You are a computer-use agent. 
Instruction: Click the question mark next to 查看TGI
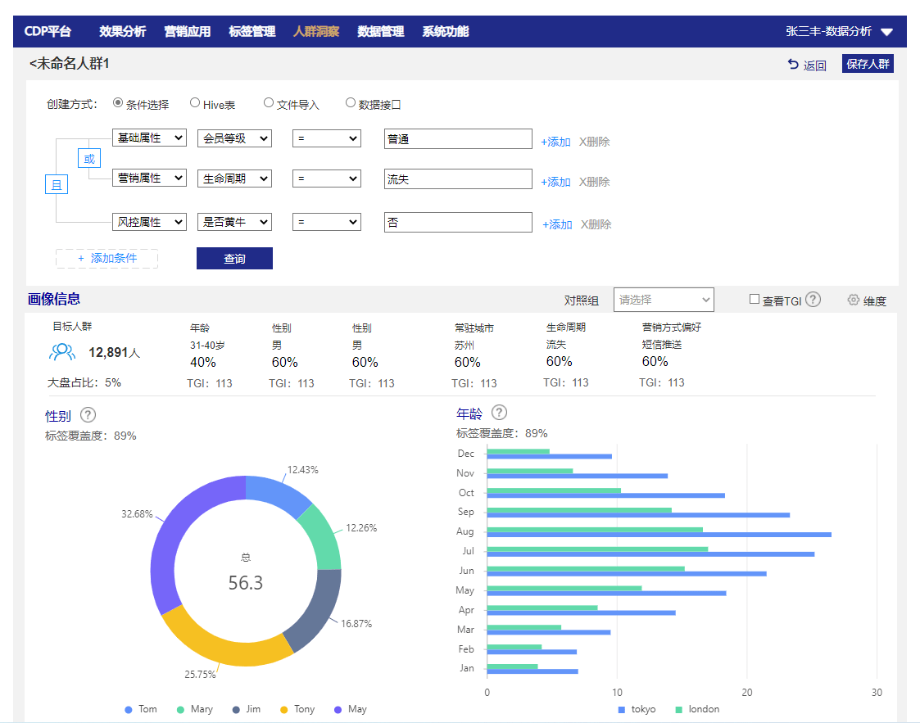pos(812,299)
